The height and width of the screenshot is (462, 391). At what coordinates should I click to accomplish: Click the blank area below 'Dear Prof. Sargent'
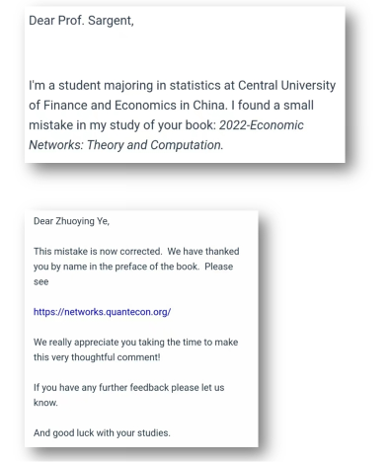point(185,52)
